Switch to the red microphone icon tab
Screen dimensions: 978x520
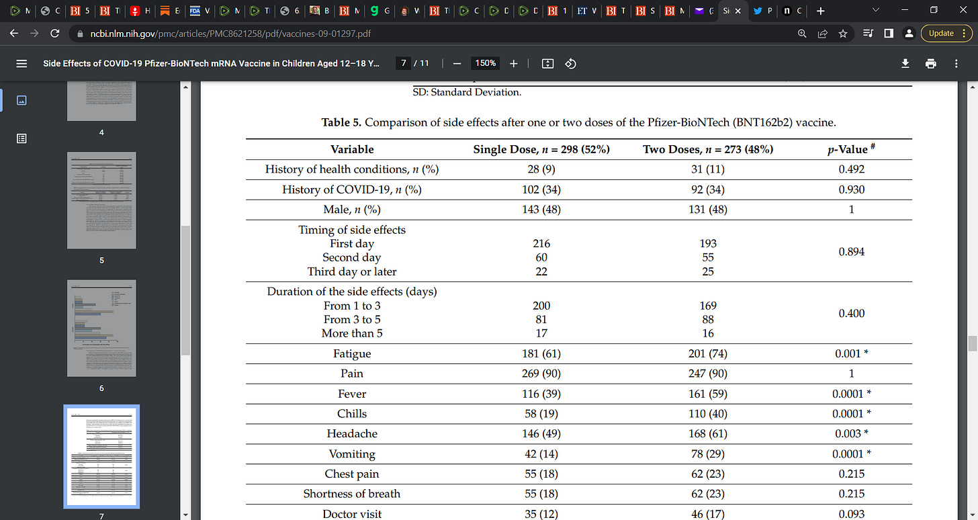coord(140,11)
